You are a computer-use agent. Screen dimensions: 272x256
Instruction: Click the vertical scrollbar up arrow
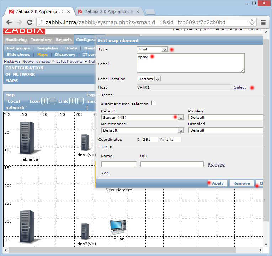point(266,32)
